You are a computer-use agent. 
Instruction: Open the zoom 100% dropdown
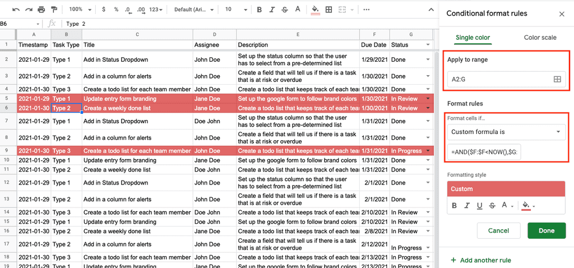tap(79, 10)
